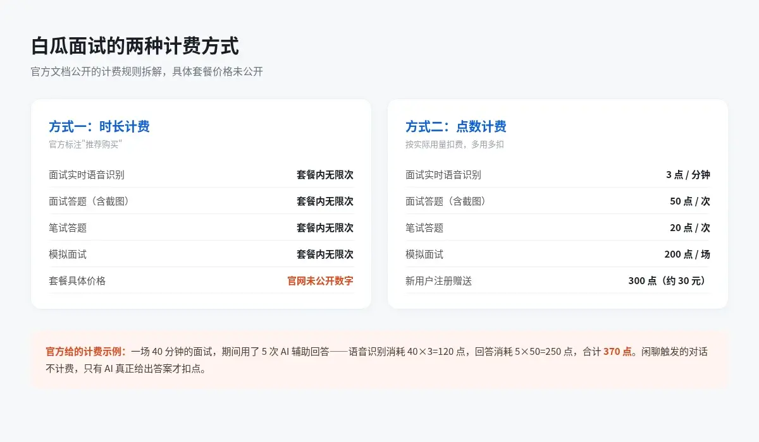
Task: Click the 套餐具体价格 label
Action: (77, 281)
